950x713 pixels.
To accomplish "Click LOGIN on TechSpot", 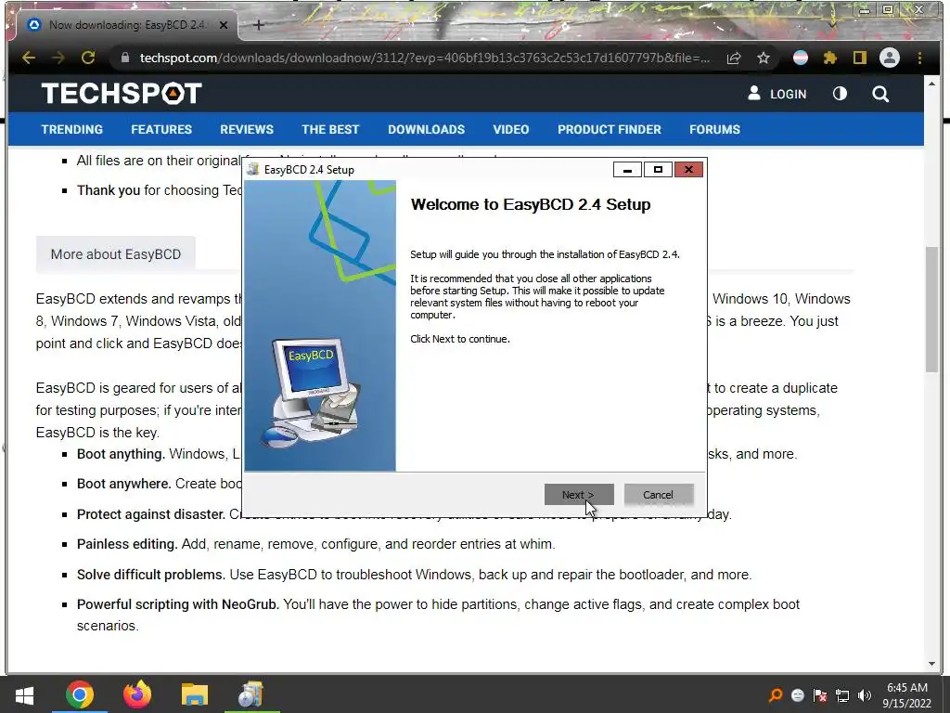I will click(x=777, y=94).
